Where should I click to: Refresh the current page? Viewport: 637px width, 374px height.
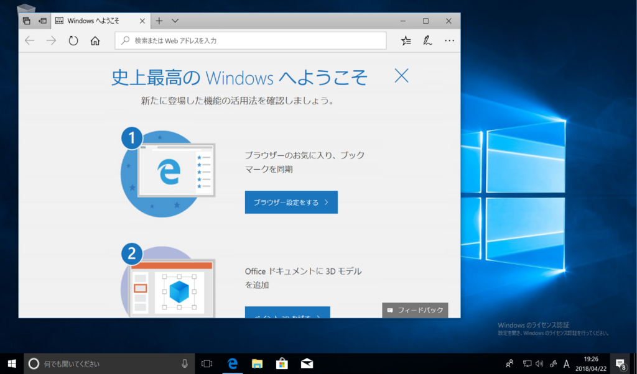point(73,40)
